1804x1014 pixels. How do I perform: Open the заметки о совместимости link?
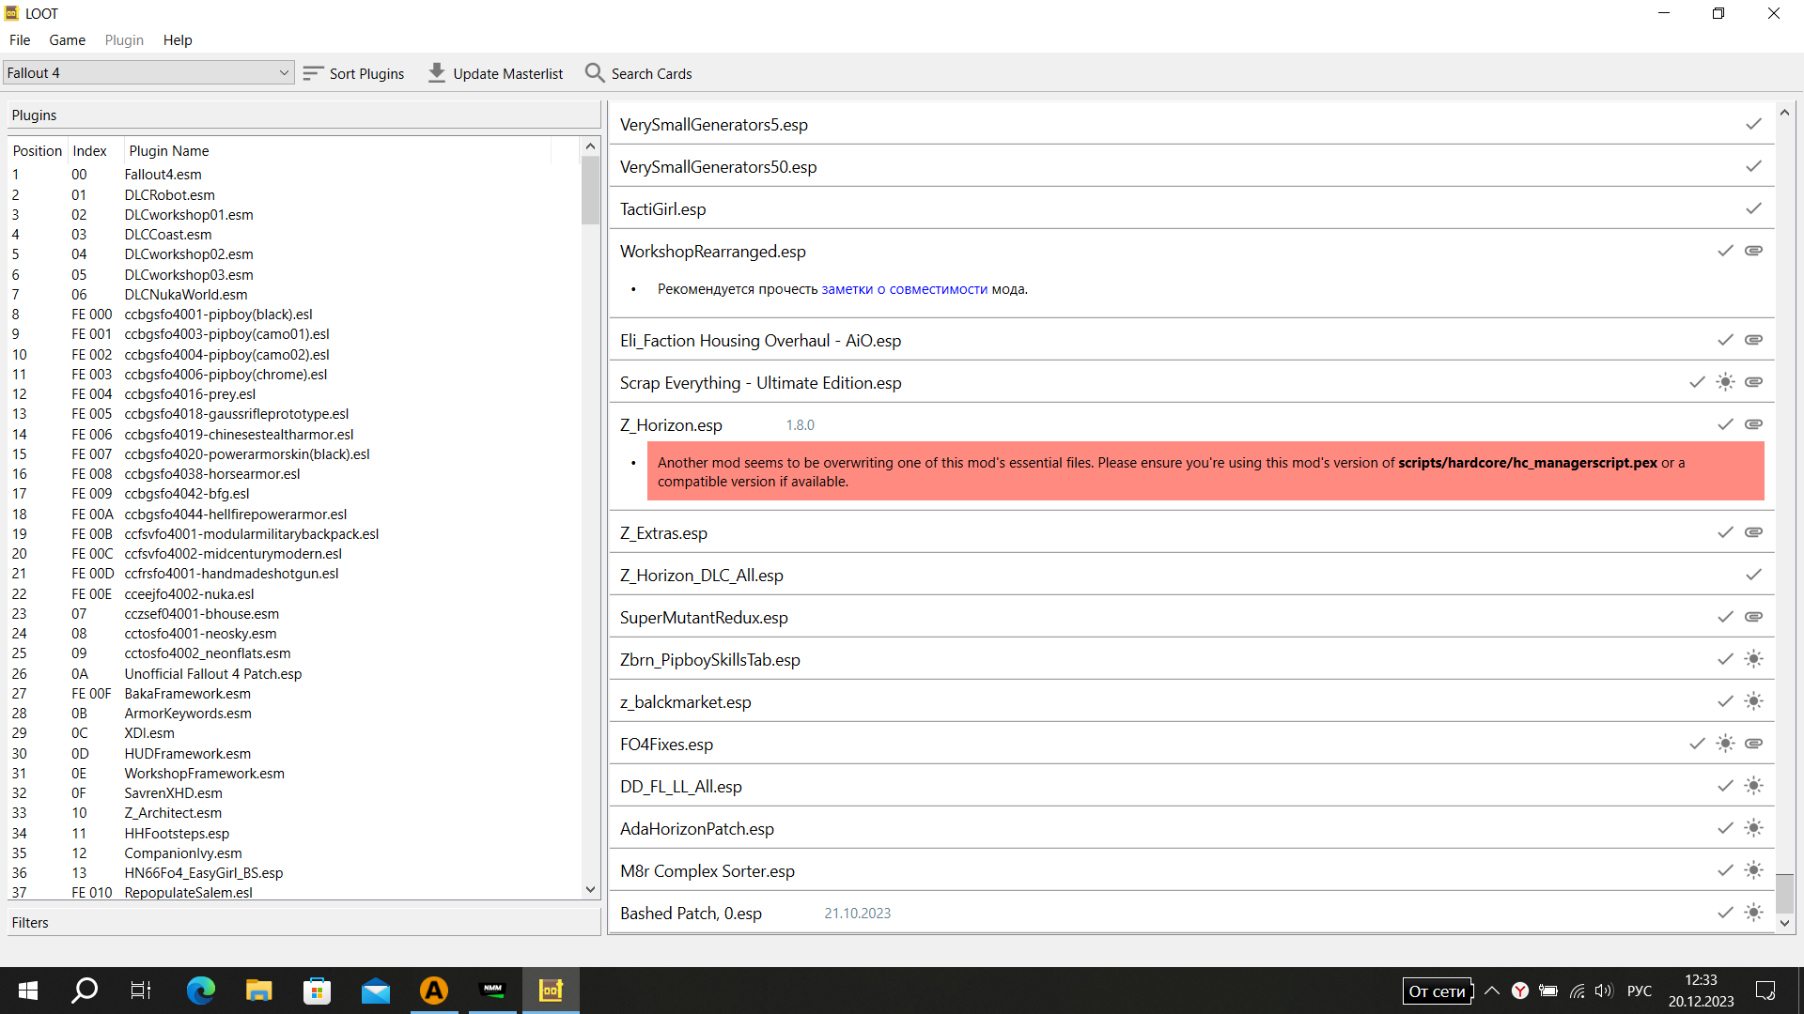(904, 289)
